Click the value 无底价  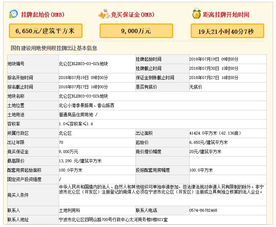[x=196, y=87]
